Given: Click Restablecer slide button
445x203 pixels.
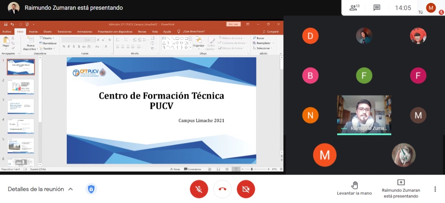Looking at the screenshot, I should pos(48,43).
